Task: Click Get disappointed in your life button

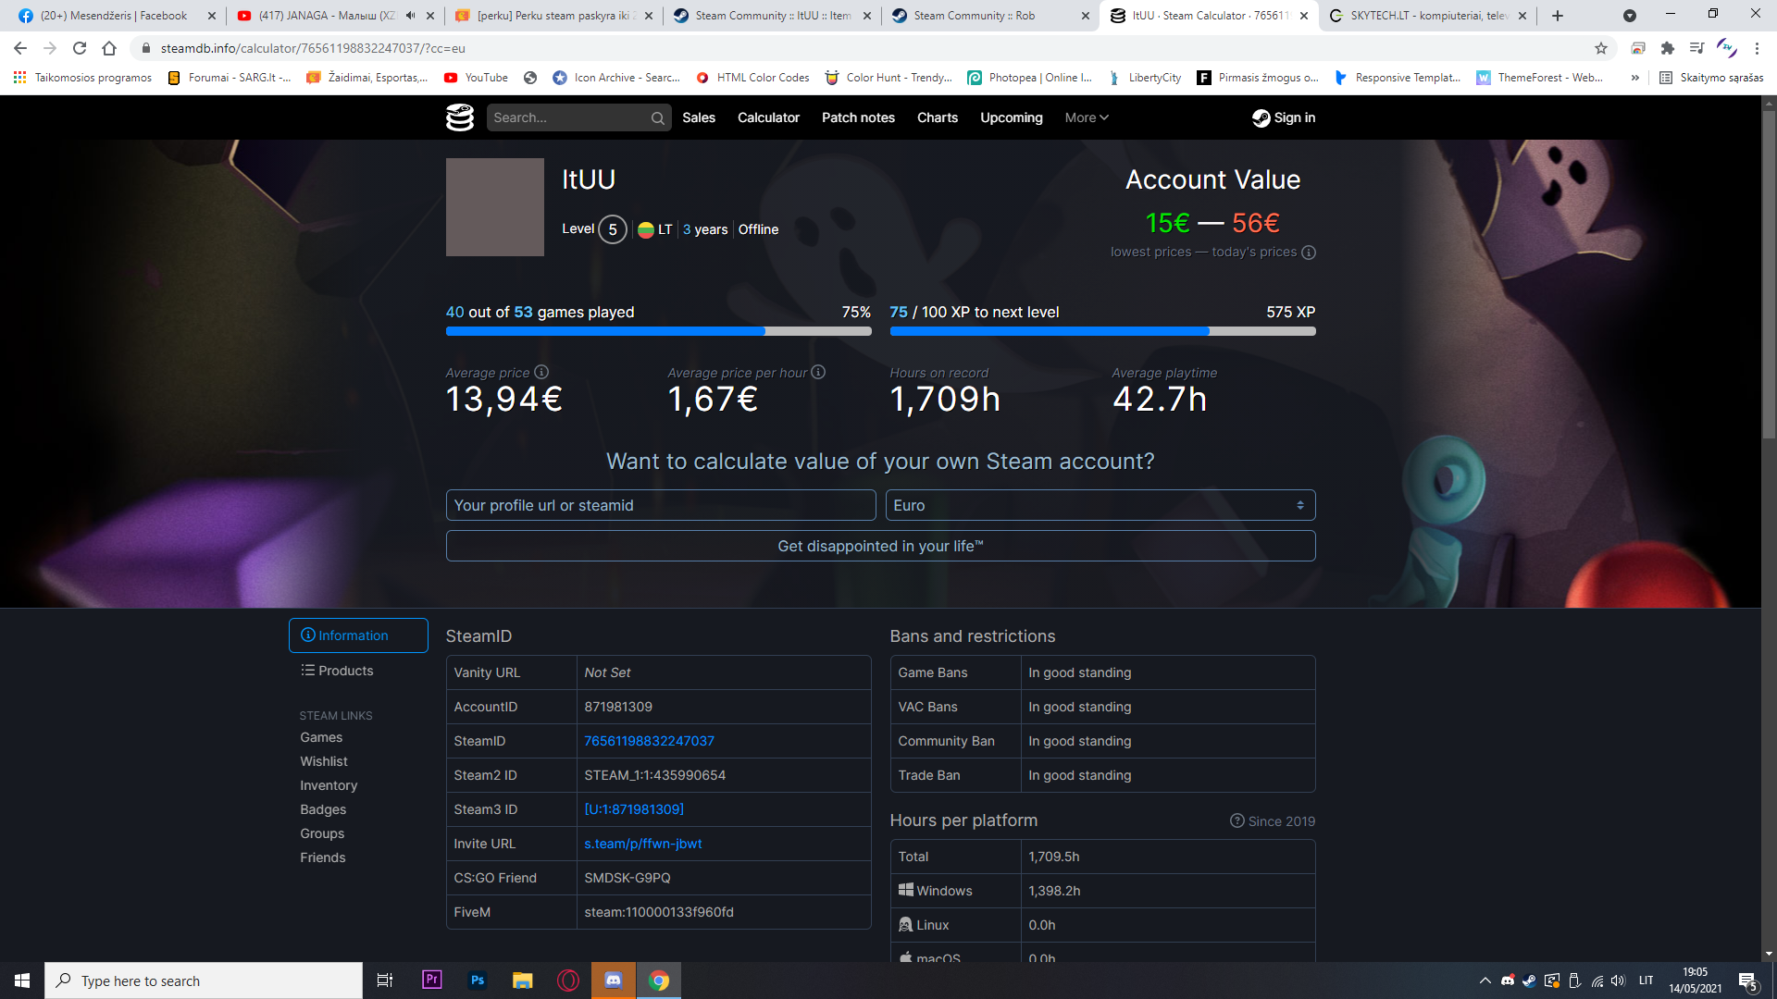Action: (x=880, y=546)
